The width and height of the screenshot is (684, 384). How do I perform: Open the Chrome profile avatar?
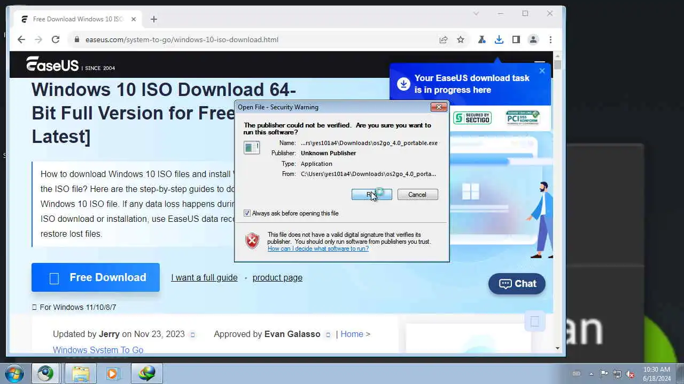533,39
